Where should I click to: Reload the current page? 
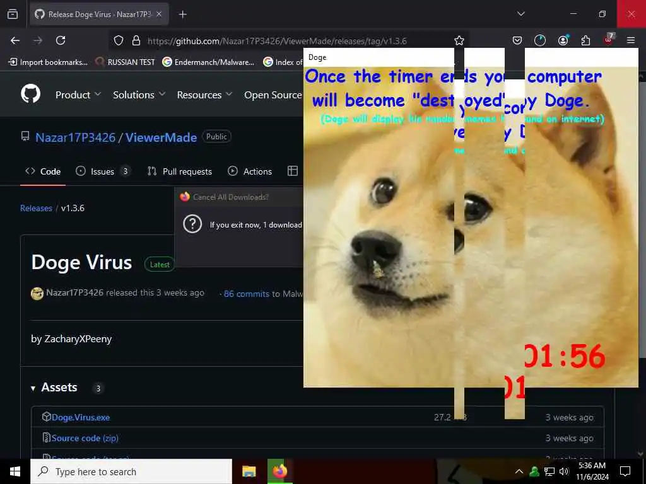click(61, 40)
